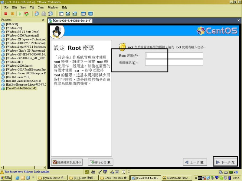The height and width of the screenshot is (181, 242).
Task: Click the 隱藏輔助訊息 hide help button
Action: (67, 162)
